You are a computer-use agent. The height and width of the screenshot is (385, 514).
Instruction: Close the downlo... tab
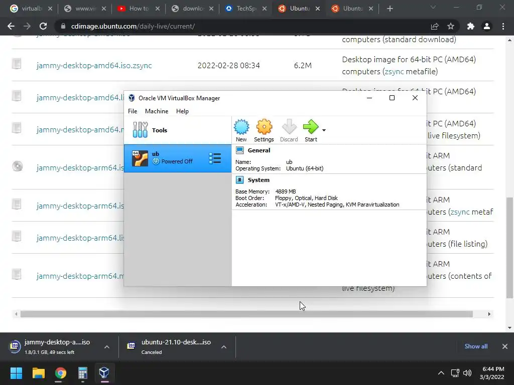tap(211, 9)
